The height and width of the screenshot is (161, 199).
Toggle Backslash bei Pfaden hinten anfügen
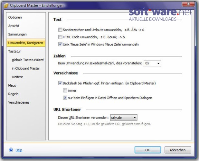pos(60,83)
